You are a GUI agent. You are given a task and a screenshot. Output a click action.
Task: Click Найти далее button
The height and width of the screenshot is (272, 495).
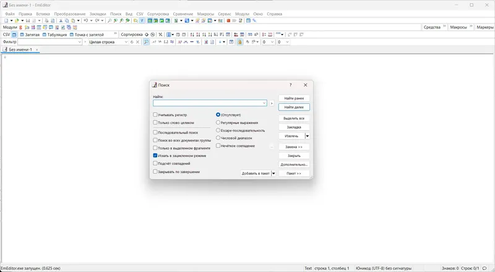pyautogui.click(x=294, y=107)
